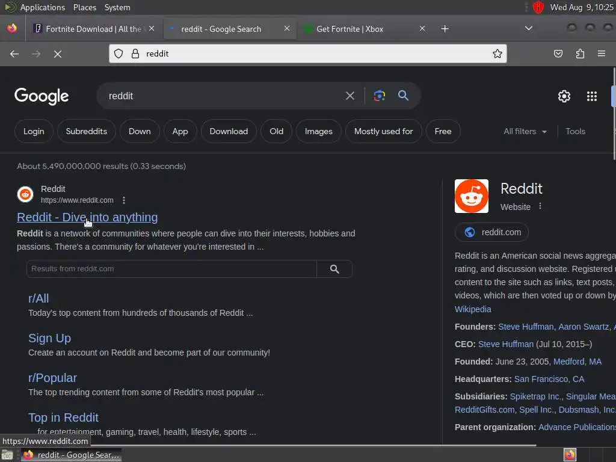Open the Places menu
Viewport: 616px width, 462px height.
click(x=84, y=7)
